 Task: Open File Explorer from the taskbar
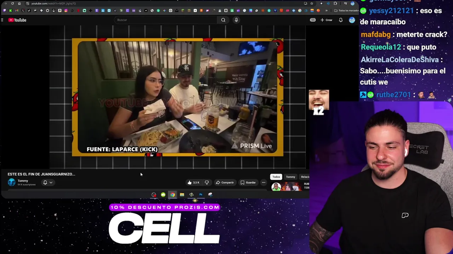(182, 194)
